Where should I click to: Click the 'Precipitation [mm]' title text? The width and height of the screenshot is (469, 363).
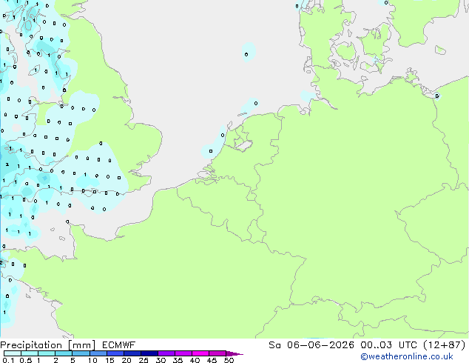pyautogui.click(x=47, y=345)
